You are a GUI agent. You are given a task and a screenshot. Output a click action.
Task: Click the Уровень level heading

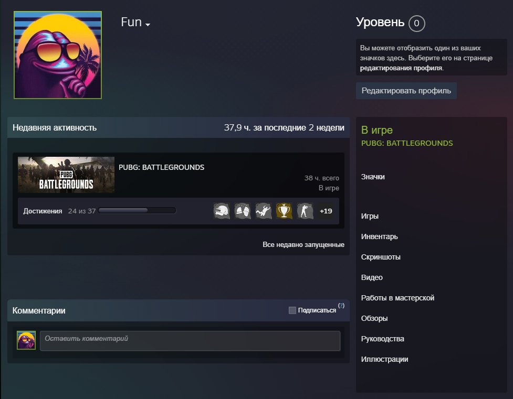pyautogui.click(x=380, y=22)
